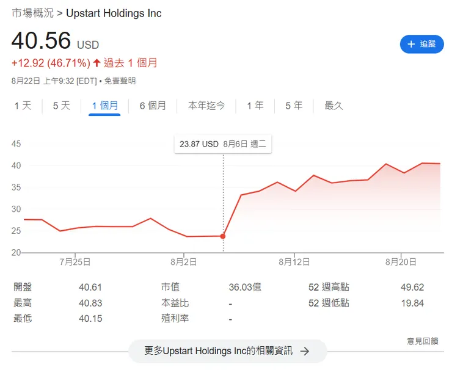Click the 過去 1 個月 label
The image size is (452, 370).
(130, 63)
